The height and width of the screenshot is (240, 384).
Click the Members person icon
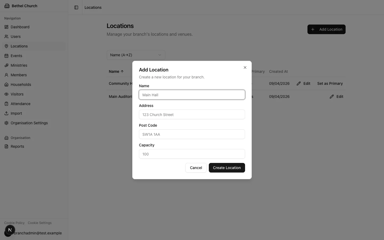[6, 75]
